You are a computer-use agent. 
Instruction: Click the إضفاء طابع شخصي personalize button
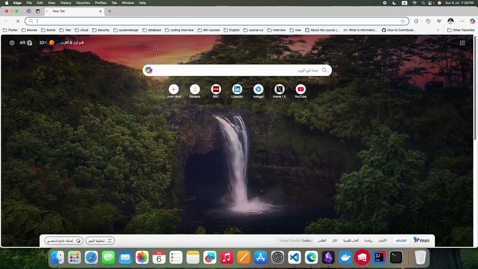click(64, 241)
